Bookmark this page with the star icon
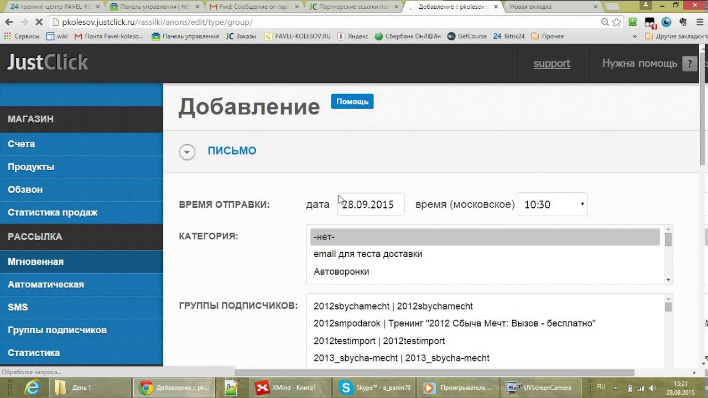This screenshot has height=398, width=708. pyautogui.click(x=617, y=22)
